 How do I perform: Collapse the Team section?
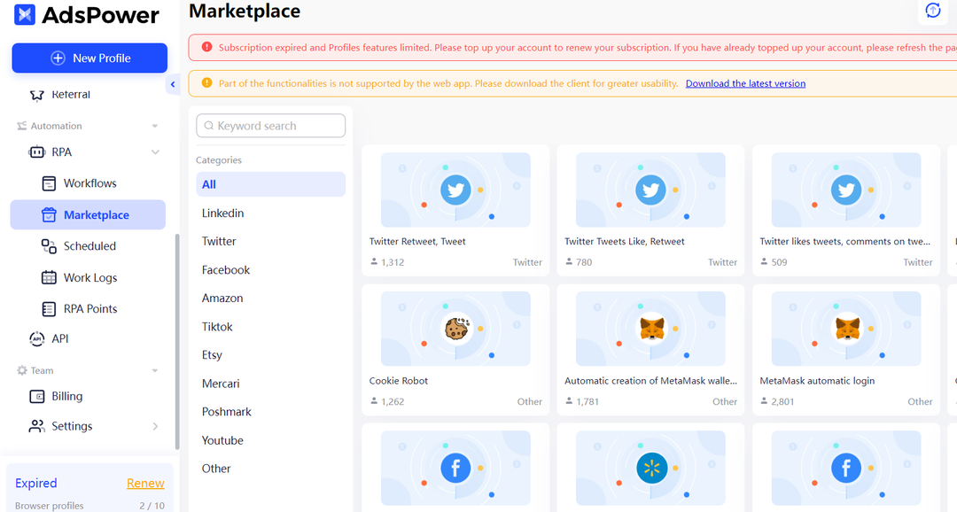155,370
